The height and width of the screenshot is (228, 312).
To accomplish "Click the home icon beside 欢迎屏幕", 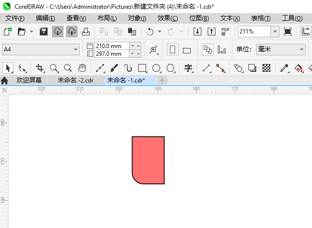I will pos(4,81).
